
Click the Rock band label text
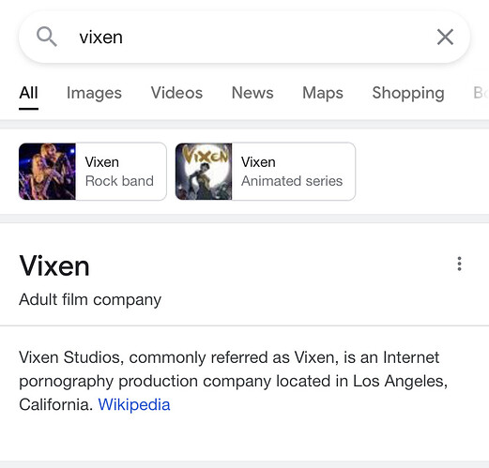pyautogui.click(x=119, y=181)
